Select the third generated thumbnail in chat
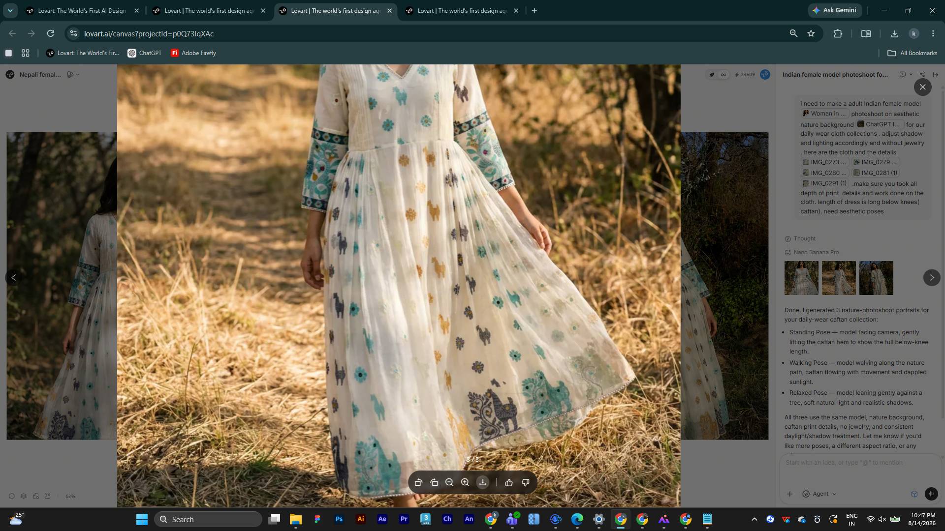The image size is (945, 531). tap(876, 278)
